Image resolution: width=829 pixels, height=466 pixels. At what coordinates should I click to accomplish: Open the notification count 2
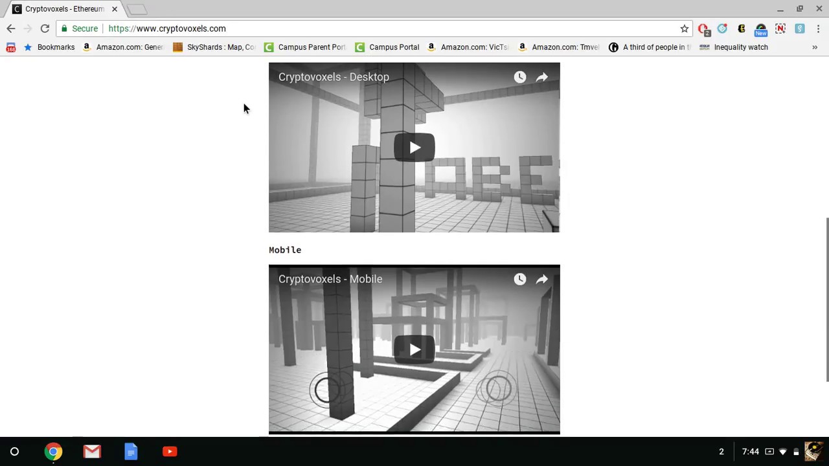point(721,452)
